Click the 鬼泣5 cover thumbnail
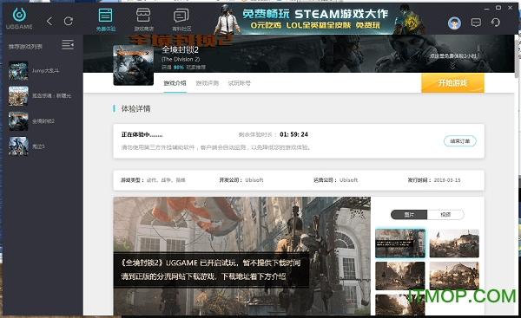 (x=18, y=146)
